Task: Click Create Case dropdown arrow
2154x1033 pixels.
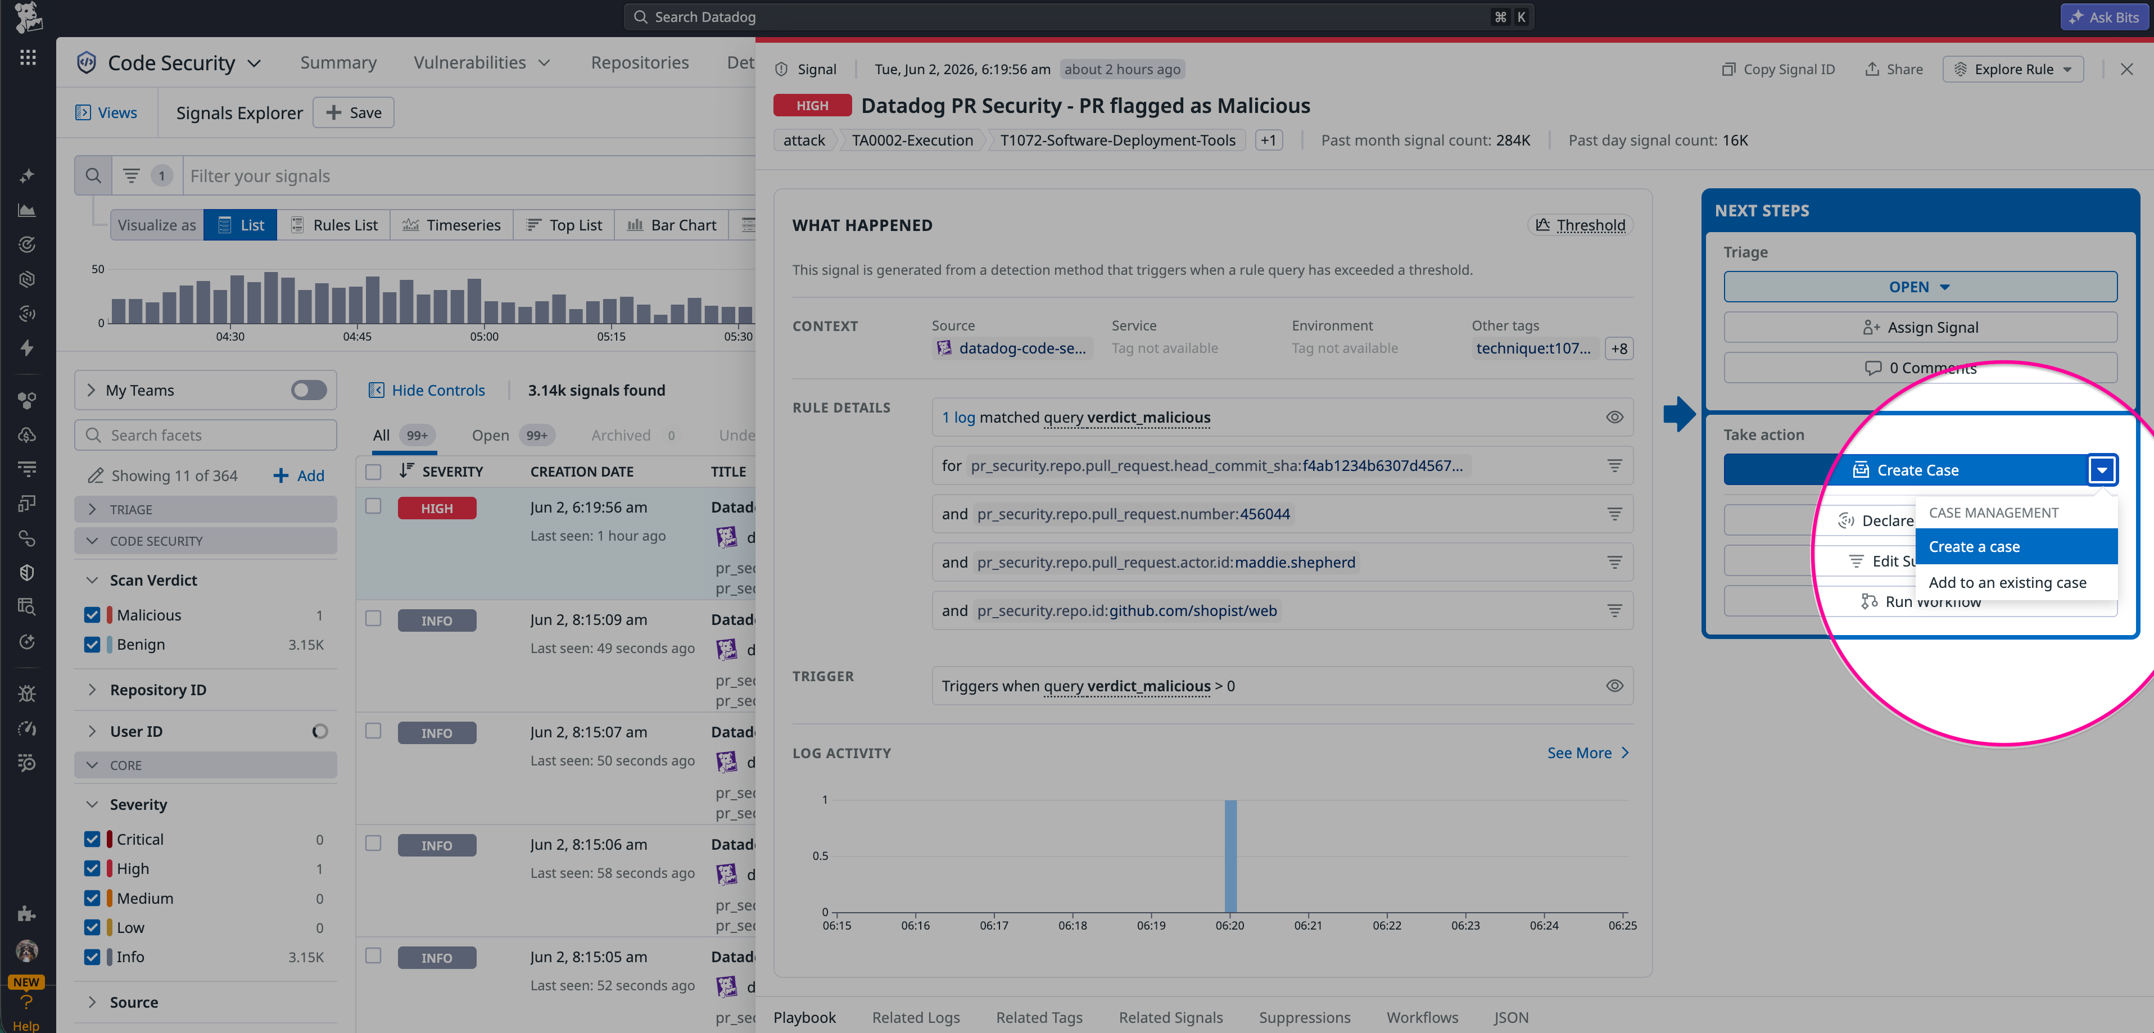Action: (2101, 470)
